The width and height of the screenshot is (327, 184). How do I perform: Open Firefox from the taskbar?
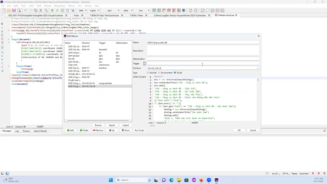(201, 180)
